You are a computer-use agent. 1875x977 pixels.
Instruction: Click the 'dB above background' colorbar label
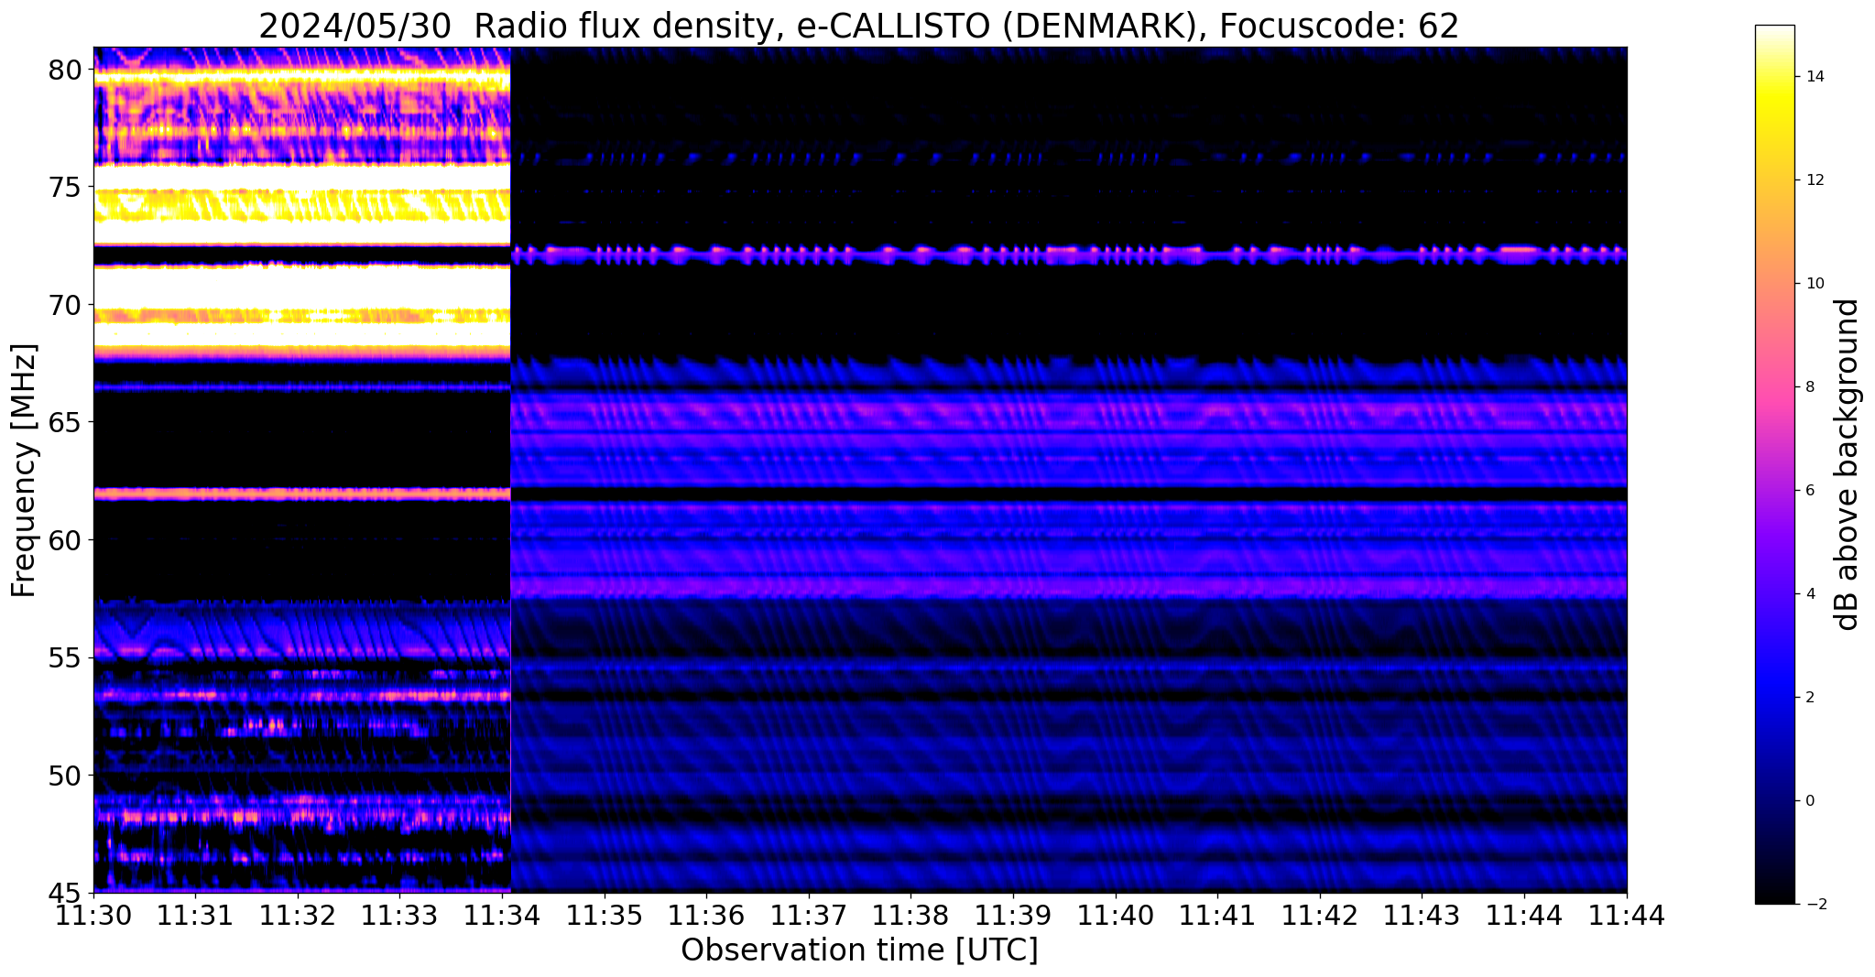[1848, 464]
